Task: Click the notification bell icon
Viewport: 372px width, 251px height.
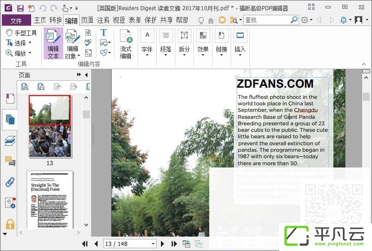Action: coord(343,20)
